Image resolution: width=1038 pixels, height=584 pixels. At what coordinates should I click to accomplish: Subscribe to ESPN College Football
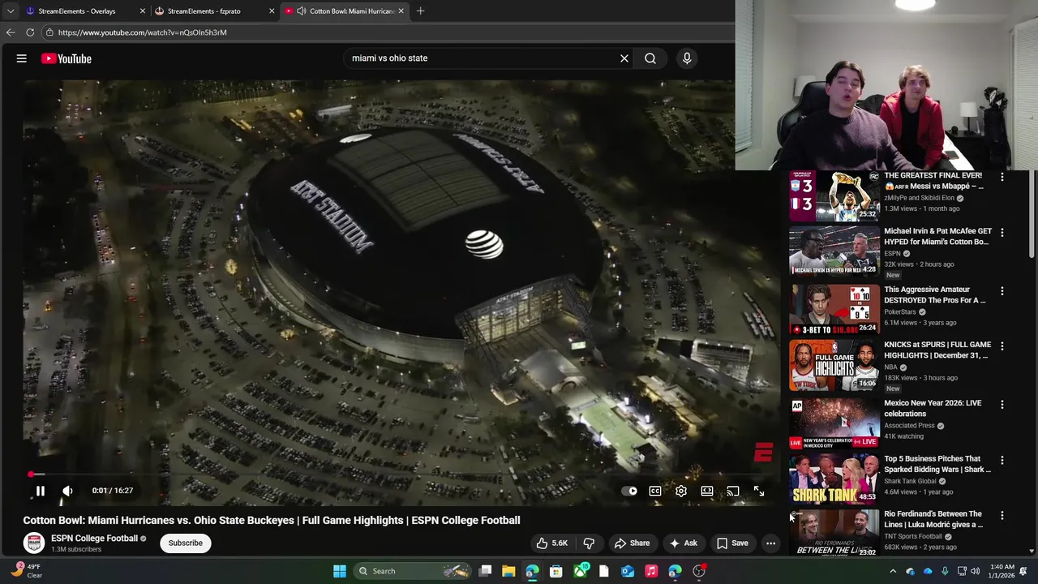pyautogui.click(x=186, y=543)
